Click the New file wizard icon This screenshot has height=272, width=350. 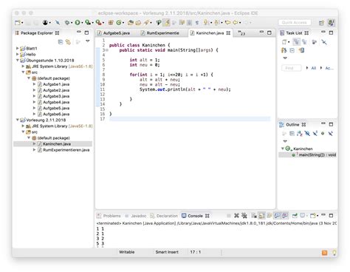click(x=18, y=23)
